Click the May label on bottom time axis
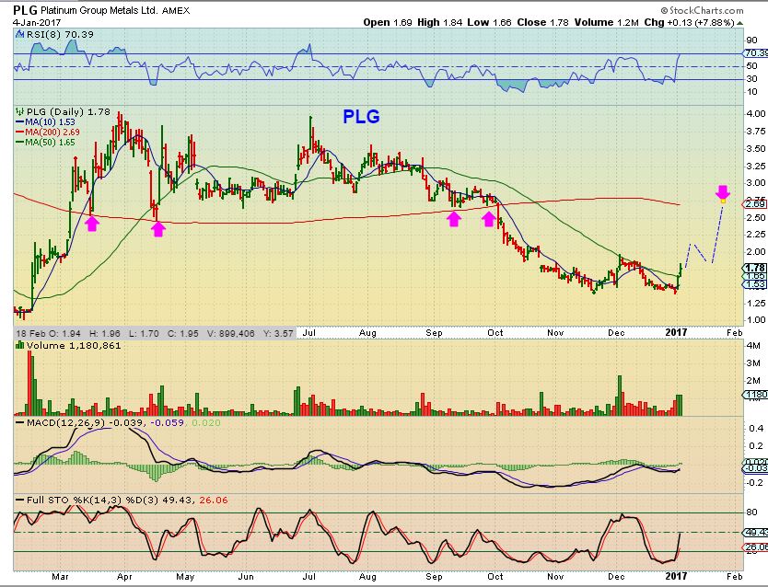The height and width of the screenshot is (587, 768). 185,577
